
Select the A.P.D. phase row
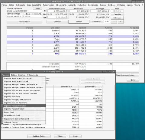pos(73,36)
